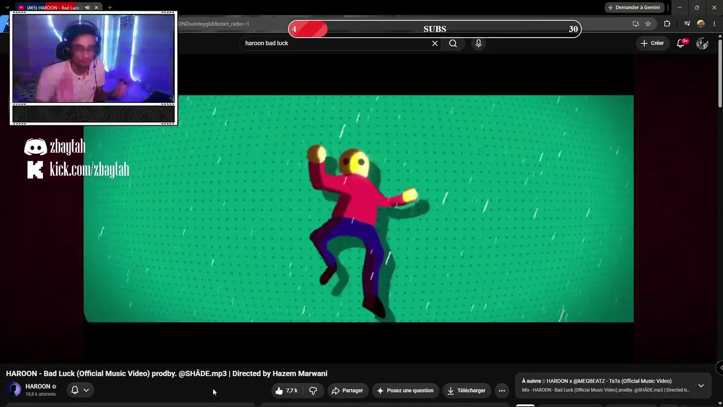This screenshot has height=407, width=723.
Task: Clear the YouTube search query
Action: 435,44
